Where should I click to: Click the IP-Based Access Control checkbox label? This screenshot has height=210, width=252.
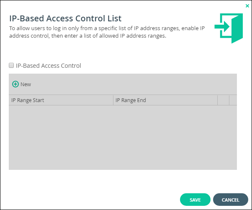pyautogui.click(x=49, y=66)
